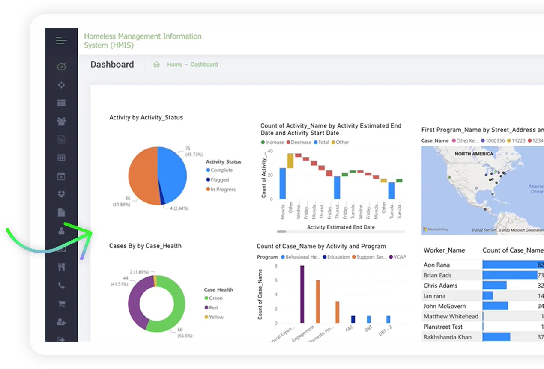The width and height of the screenshot is (544, 369).
Task: Click the home icon in breadcrumb
Action: click(x=157, y=65)
